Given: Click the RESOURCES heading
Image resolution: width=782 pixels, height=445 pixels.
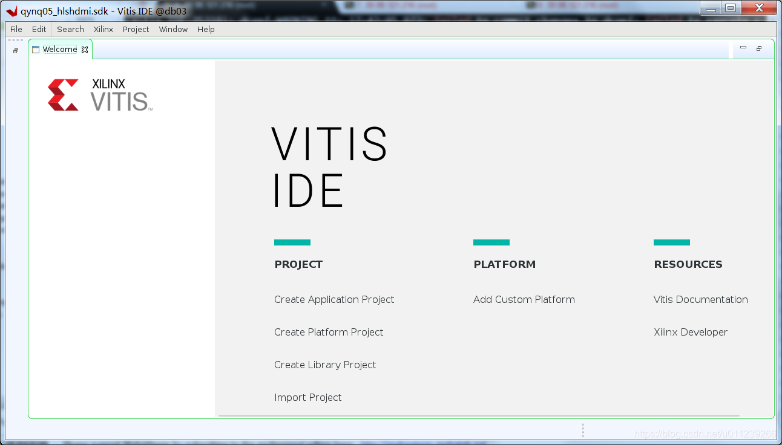Looking at the screenshot, I should (x=688, y=264).
